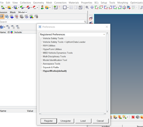The image size is (143, 127).
Task: Switch to the Mask tab
Action: [13, 12]
